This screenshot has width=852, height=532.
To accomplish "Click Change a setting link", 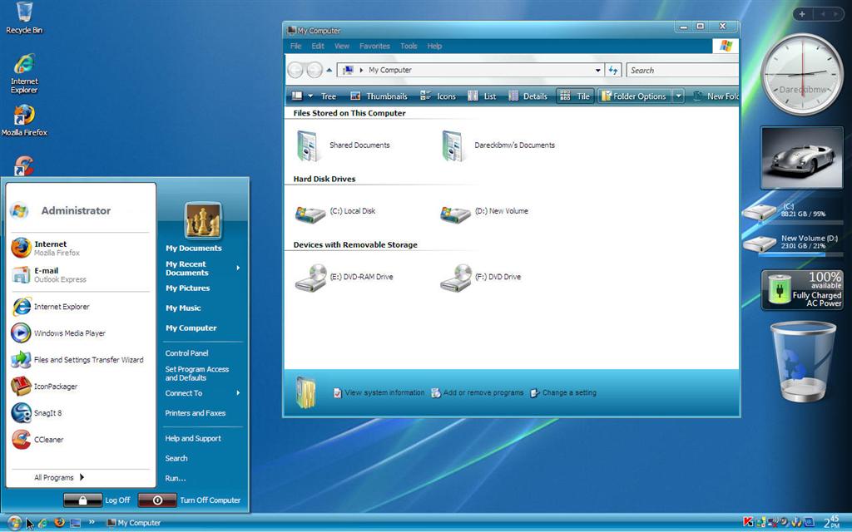I will coord(563,392).
